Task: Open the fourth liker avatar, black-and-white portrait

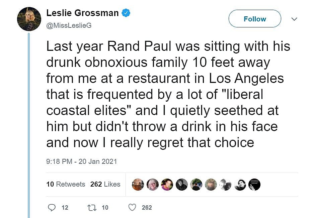Action: point(182,184)
